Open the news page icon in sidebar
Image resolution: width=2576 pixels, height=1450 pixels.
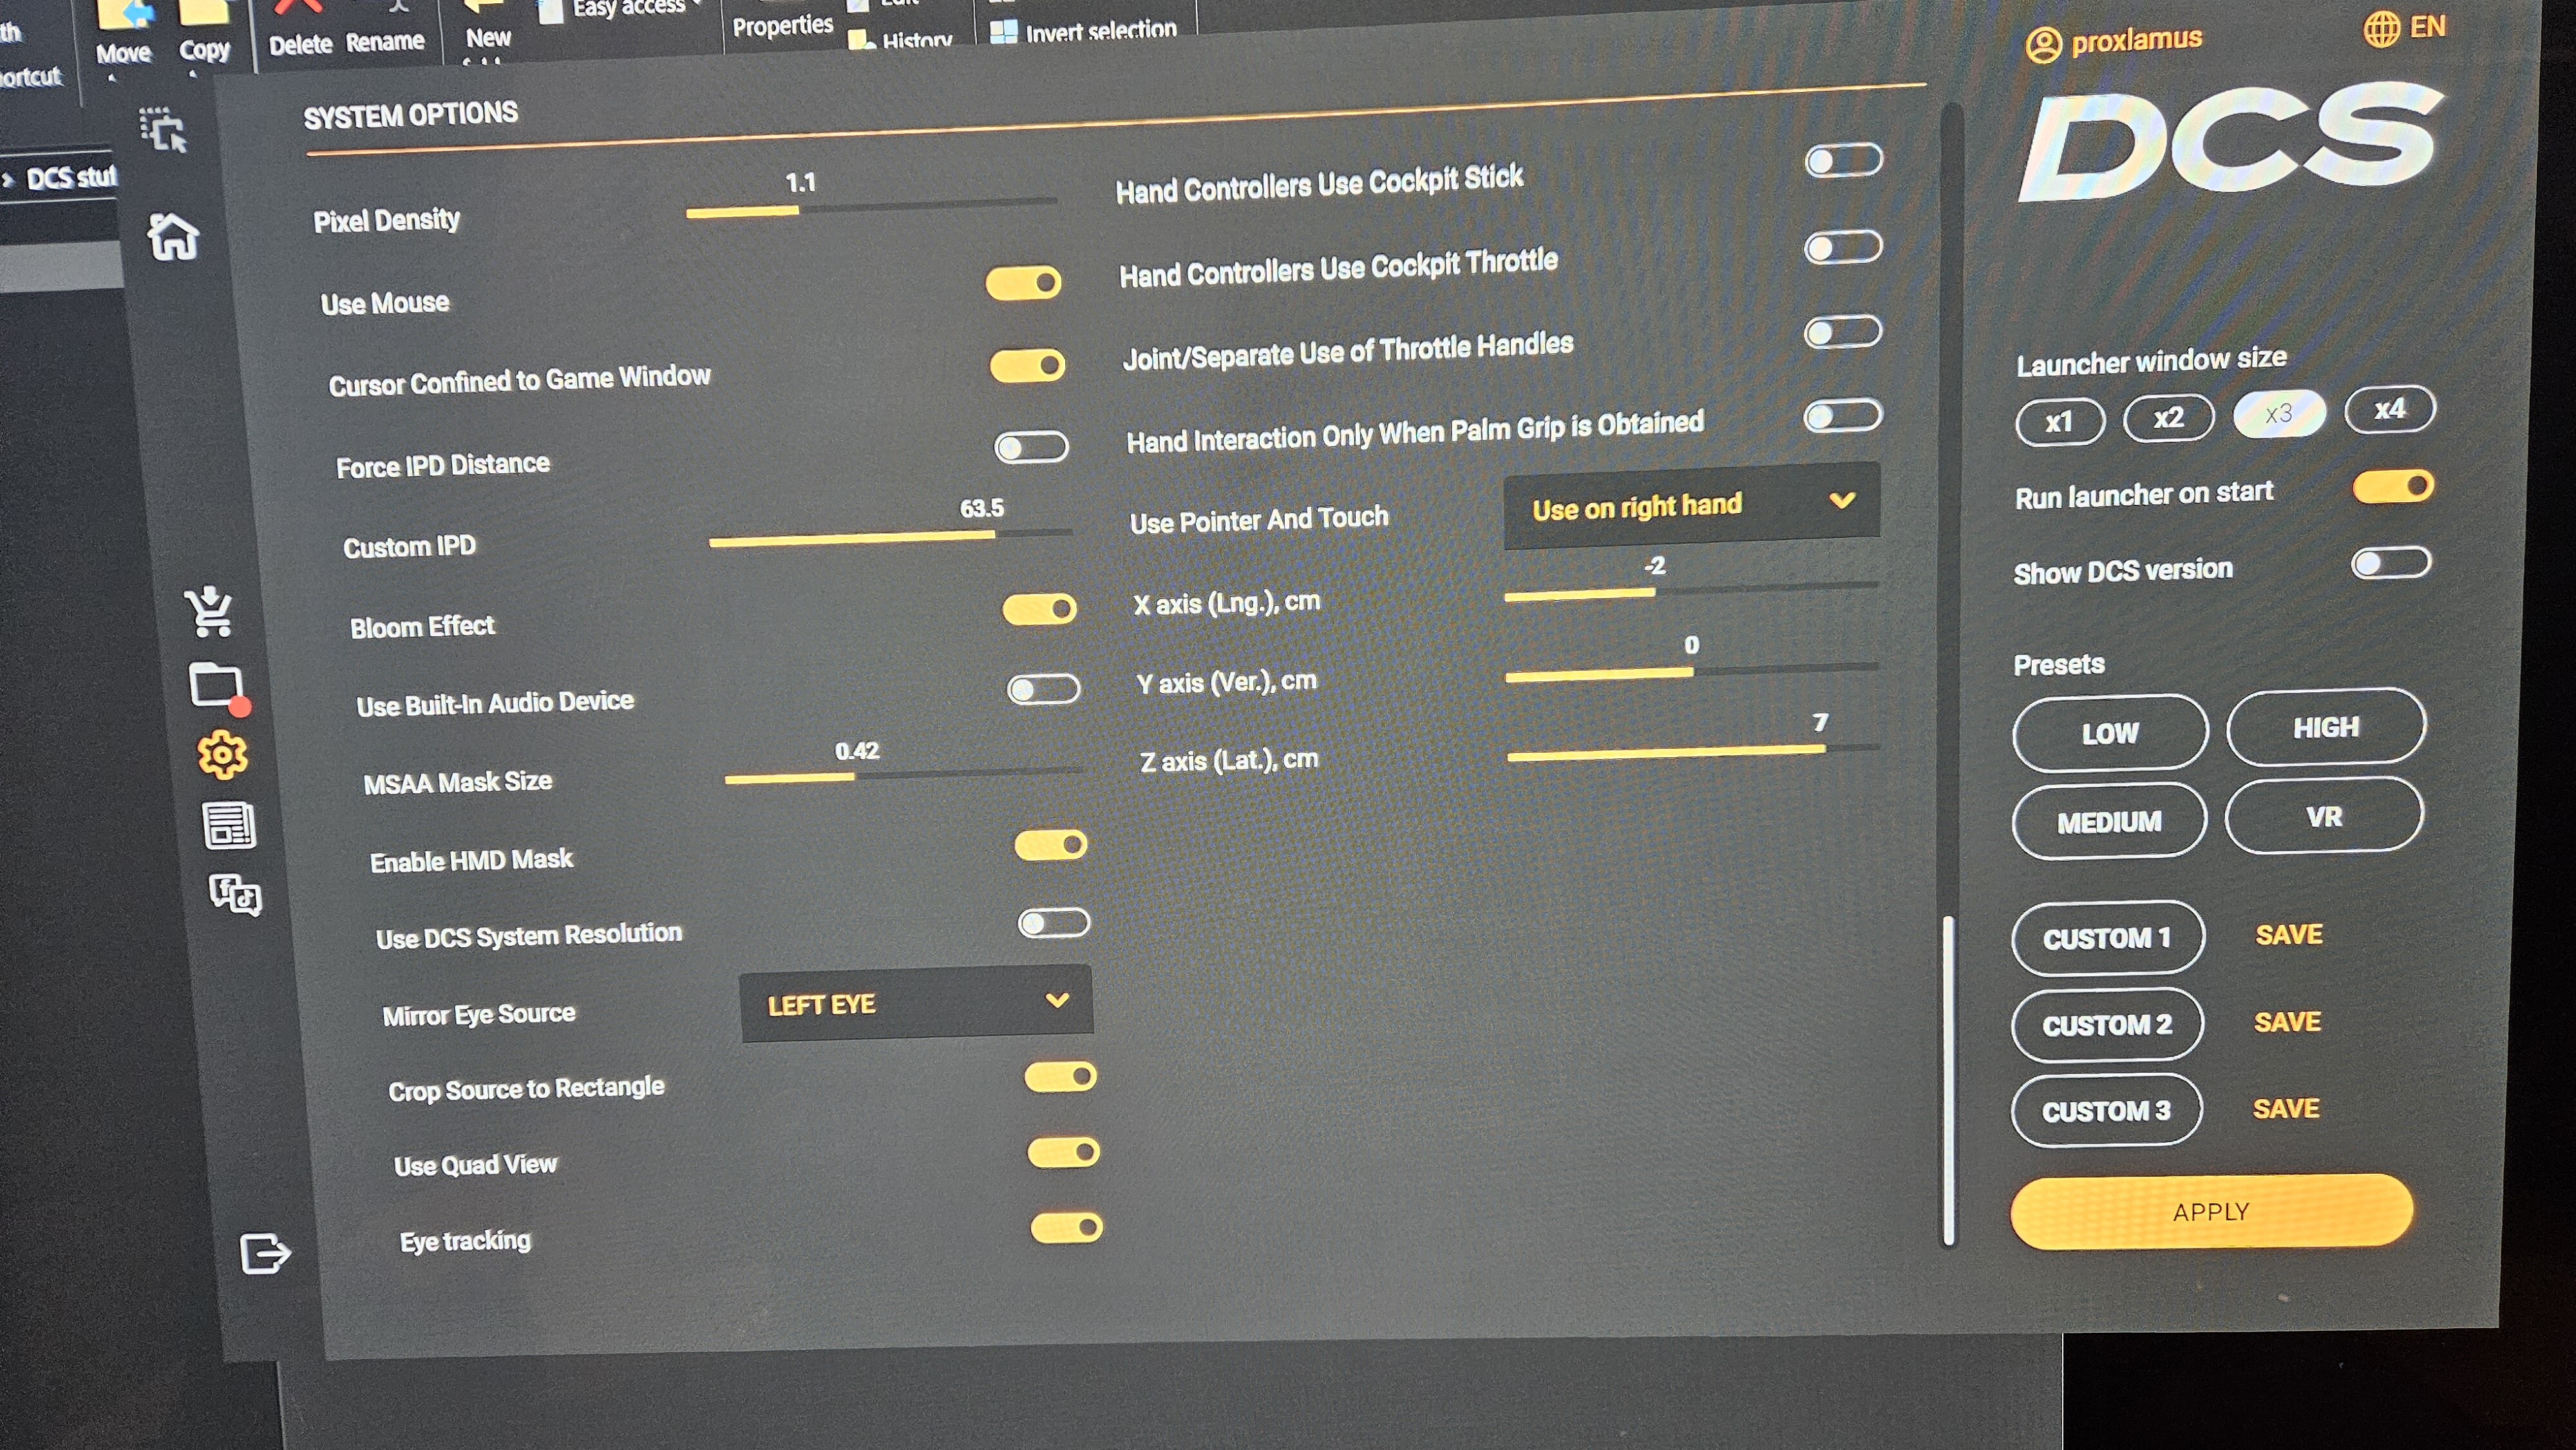point(229,825)
